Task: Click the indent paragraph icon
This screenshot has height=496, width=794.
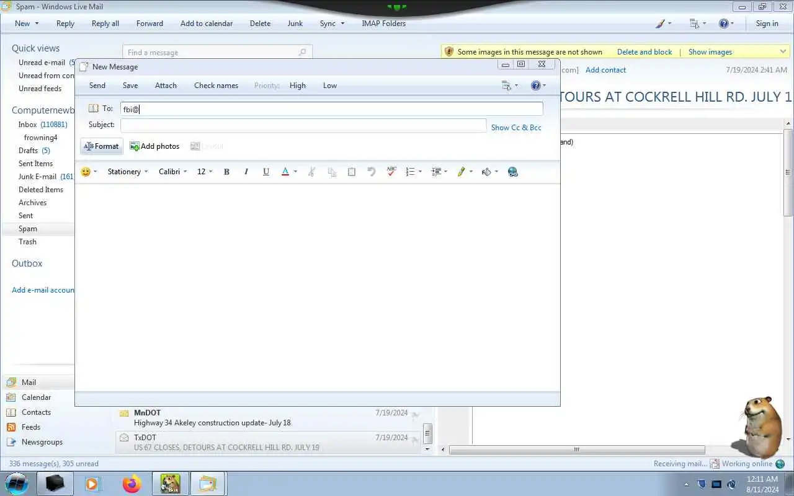Action: (436, 172)
